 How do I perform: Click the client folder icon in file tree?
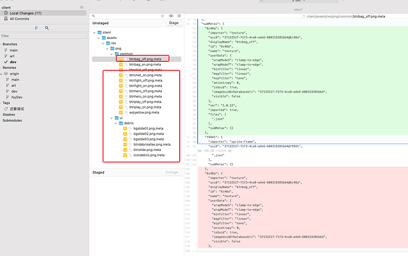coord(99,32)
